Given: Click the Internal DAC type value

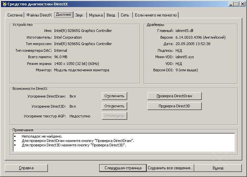Looking at the screenshot, I should point(60,50).
